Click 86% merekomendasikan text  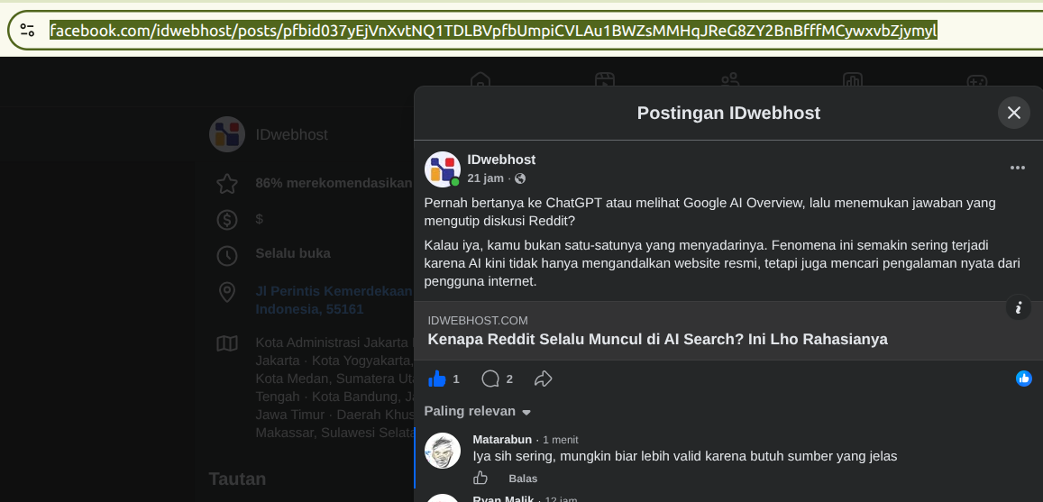point(334,183)
